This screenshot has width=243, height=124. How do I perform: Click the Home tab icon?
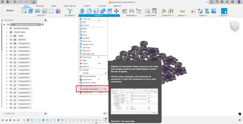(x=34, y=2)
